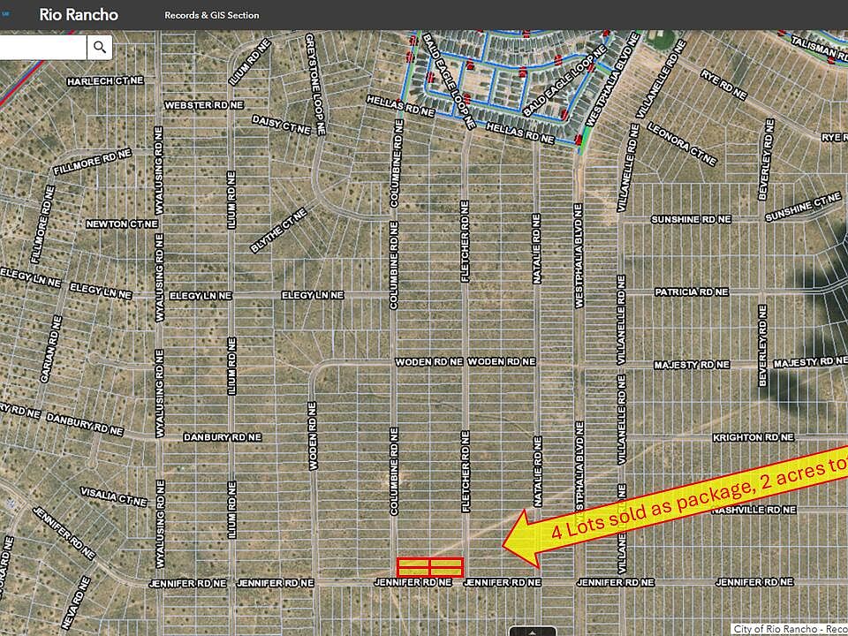Click the KRIGHTON RD NE street label

753,437
